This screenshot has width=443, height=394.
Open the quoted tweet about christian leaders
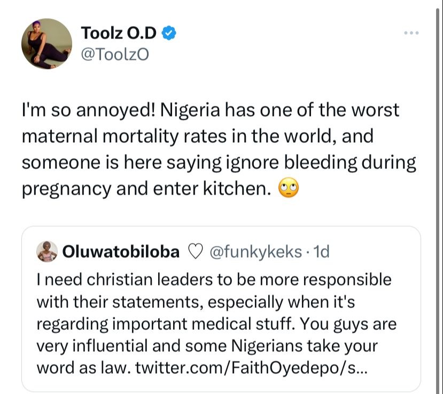coord(221,308)
